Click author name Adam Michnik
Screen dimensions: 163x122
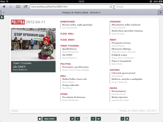(117, 76)
